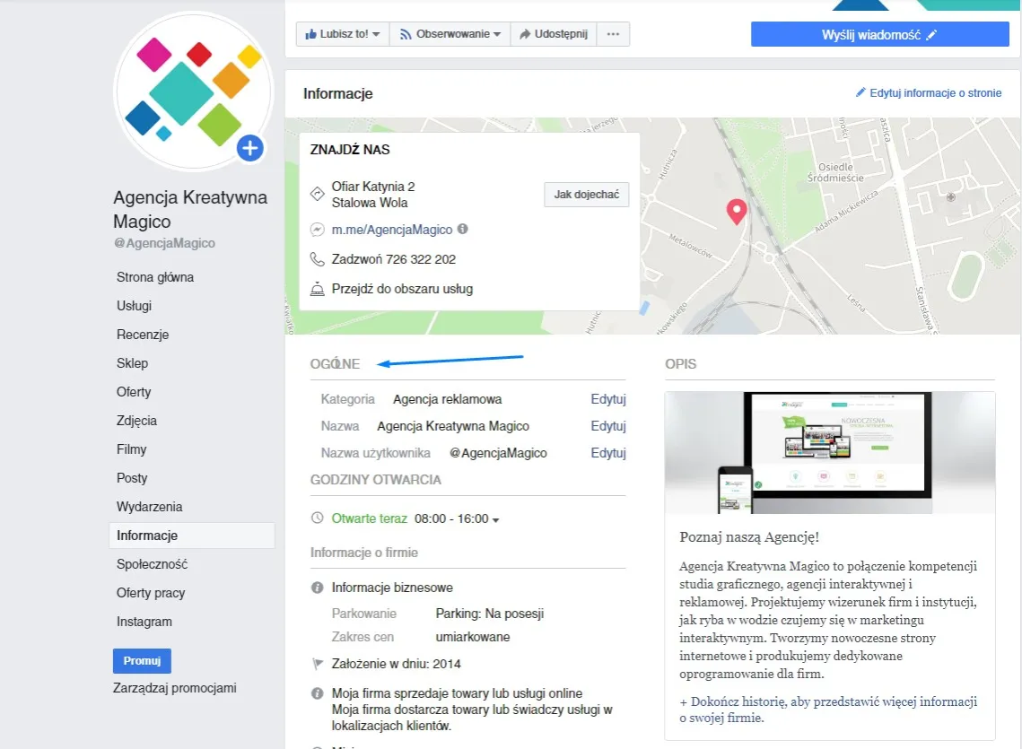Go to Zdjęcia in the sidebar
This screenshot has width=1022, height=749.
pos(136,421)
